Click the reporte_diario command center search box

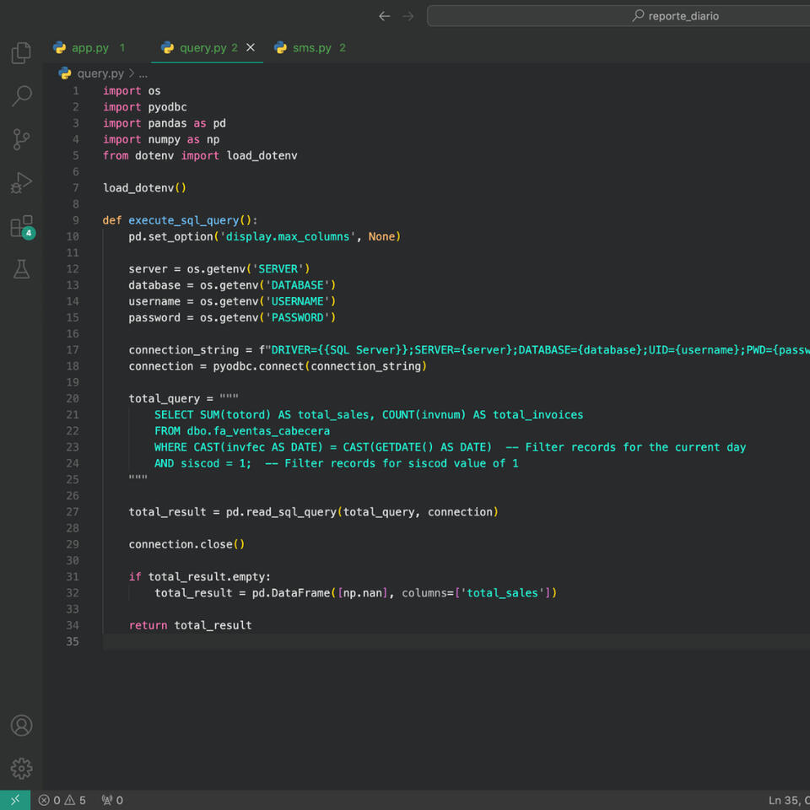click(x=675, y=16)
